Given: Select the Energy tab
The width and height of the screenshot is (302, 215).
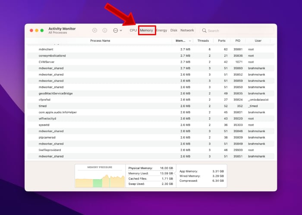Looking at the screenshot, I should coord(161,31).
